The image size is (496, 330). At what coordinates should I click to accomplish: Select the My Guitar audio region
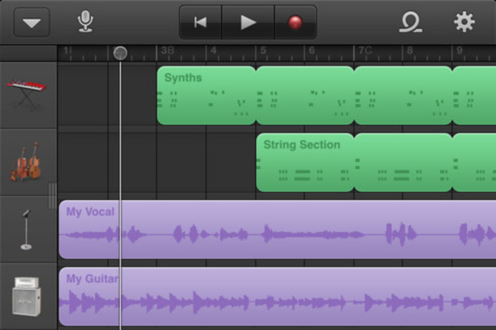pos(277,297)
